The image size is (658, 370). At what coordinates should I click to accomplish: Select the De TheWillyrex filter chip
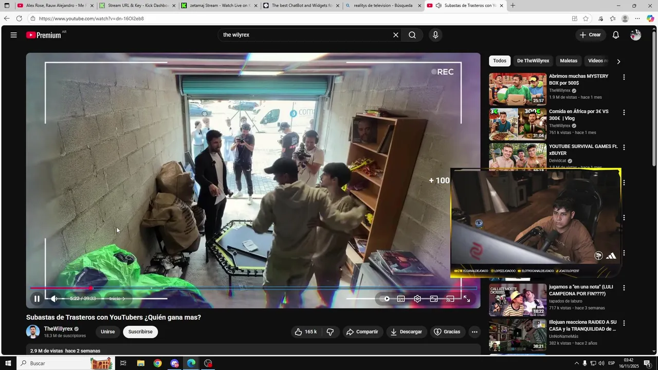533,61
